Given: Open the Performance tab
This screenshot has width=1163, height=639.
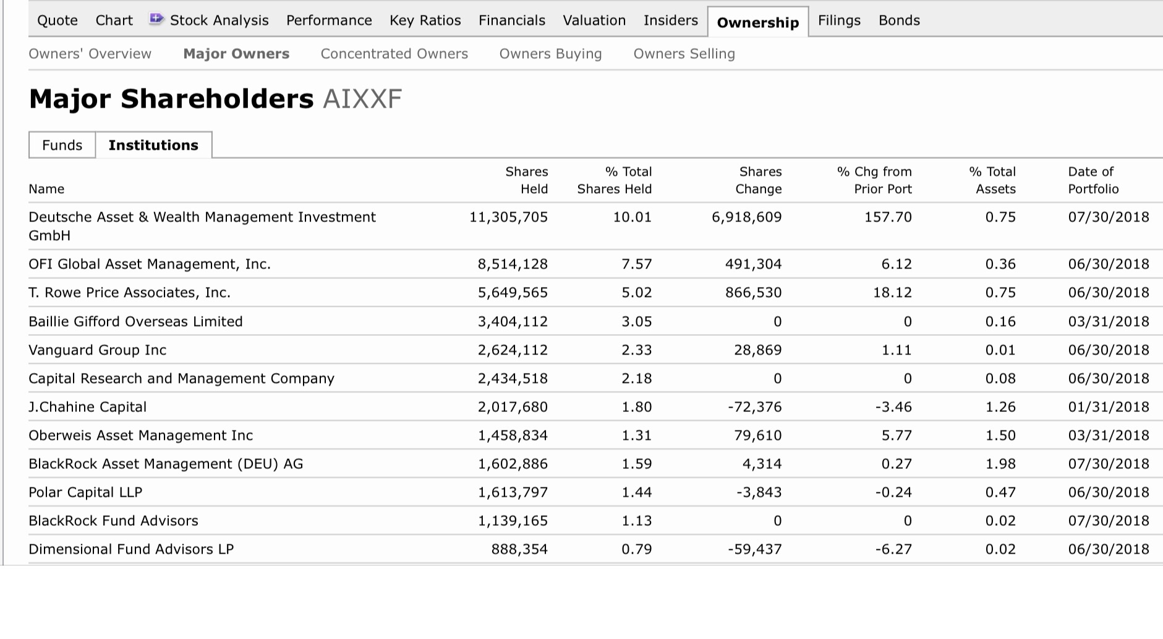Looking at the screenshot, I should tap(329, 20).
